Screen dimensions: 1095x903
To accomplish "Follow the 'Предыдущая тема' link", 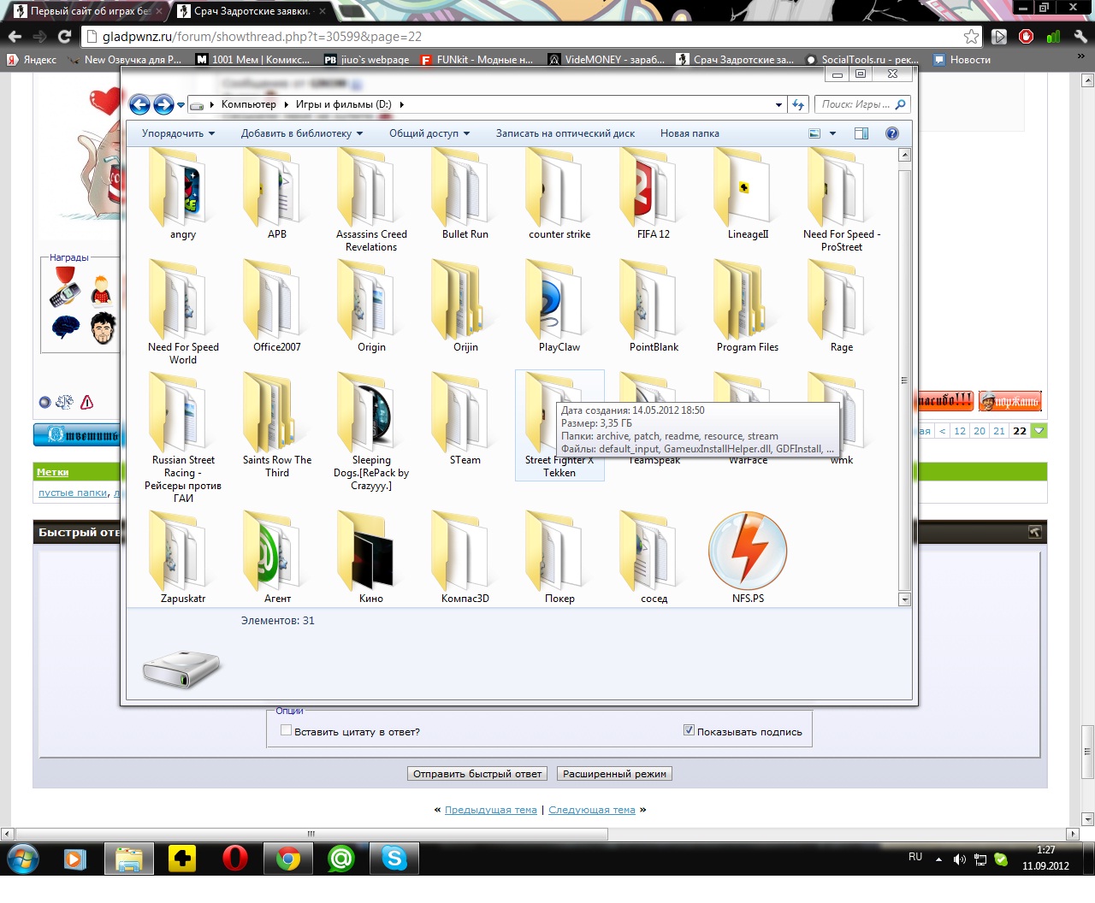I will 490,810.
